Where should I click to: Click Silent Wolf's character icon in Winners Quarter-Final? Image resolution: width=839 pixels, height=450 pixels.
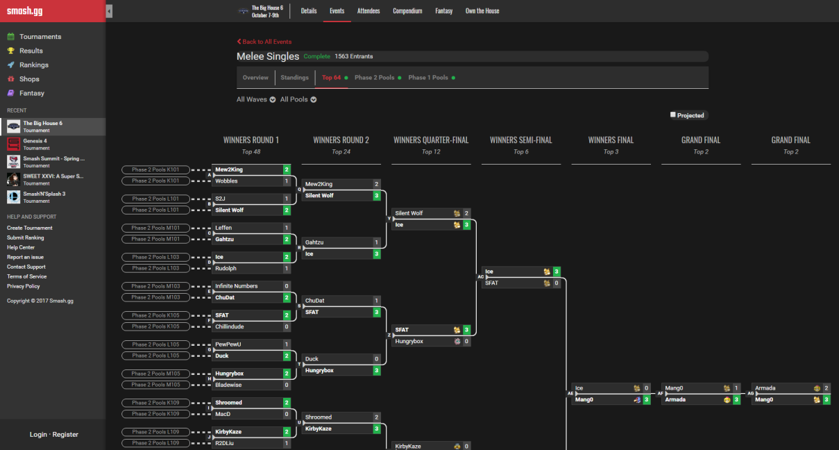pyautogui.click(x=457, y=213)
